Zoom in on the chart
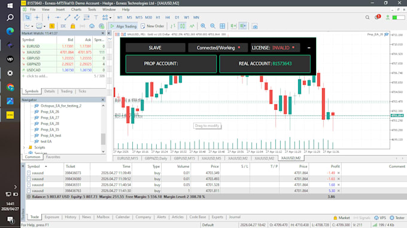407x228 pixels. (203, 26)
